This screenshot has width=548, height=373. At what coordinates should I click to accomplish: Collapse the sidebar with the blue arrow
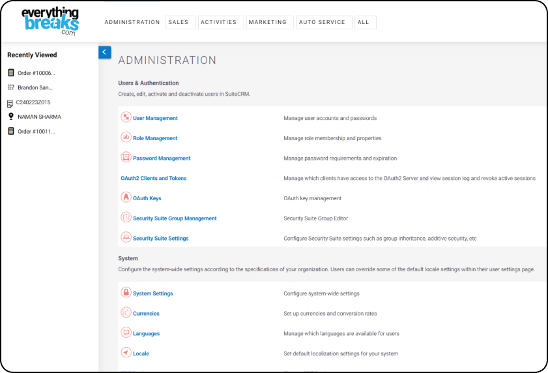tap(104, 52)
